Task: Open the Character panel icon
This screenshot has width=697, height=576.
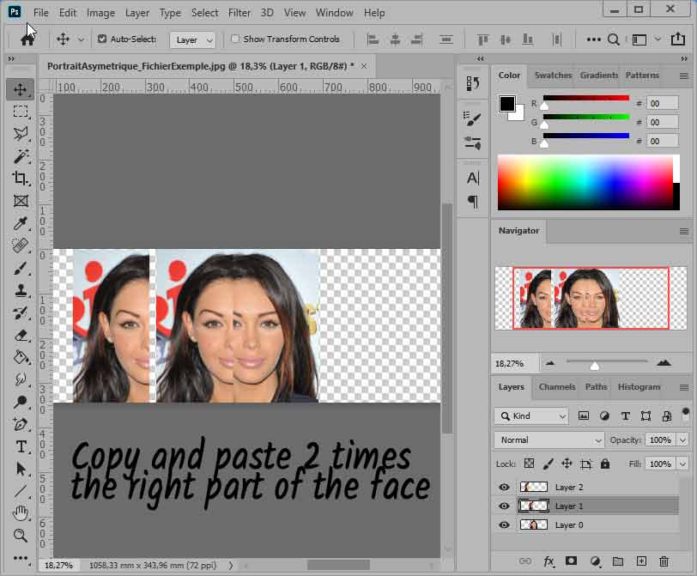Action: [473, 179]
